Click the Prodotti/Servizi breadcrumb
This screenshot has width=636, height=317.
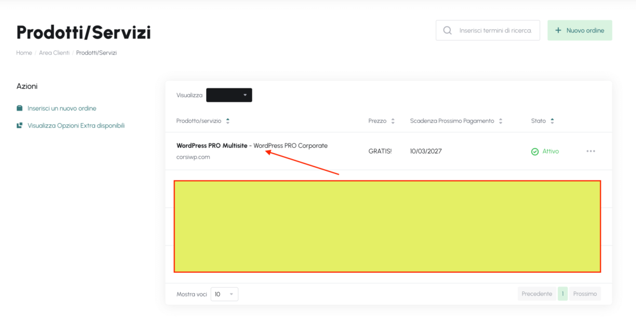(x=96, y=53)
